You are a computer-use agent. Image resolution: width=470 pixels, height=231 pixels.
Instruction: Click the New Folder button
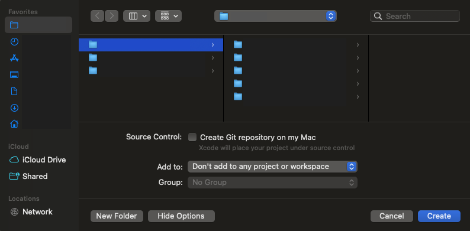(x=117, y=216)
